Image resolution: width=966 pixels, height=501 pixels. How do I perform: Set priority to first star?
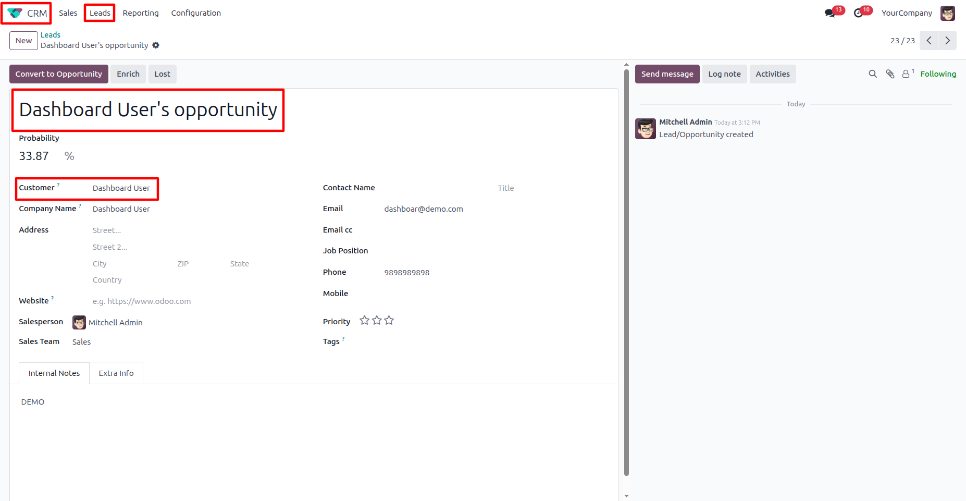point(365,320)
